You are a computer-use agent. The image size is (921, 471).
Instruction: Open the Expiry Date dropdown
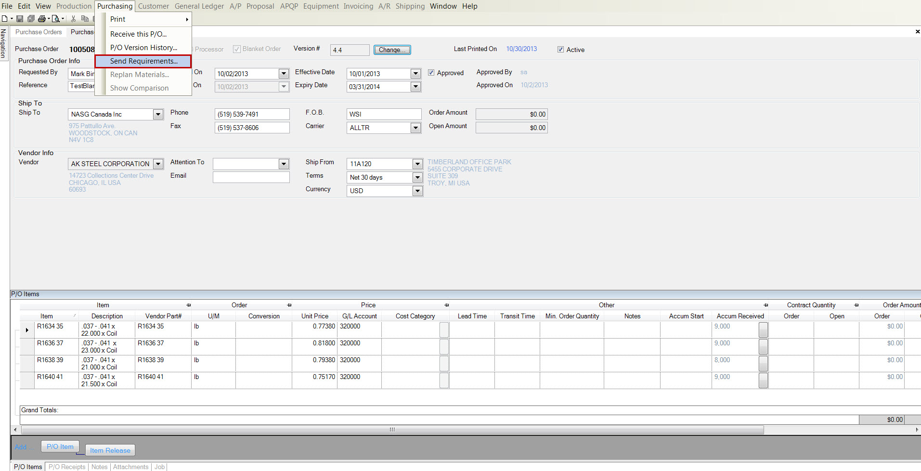coord(416,87)
